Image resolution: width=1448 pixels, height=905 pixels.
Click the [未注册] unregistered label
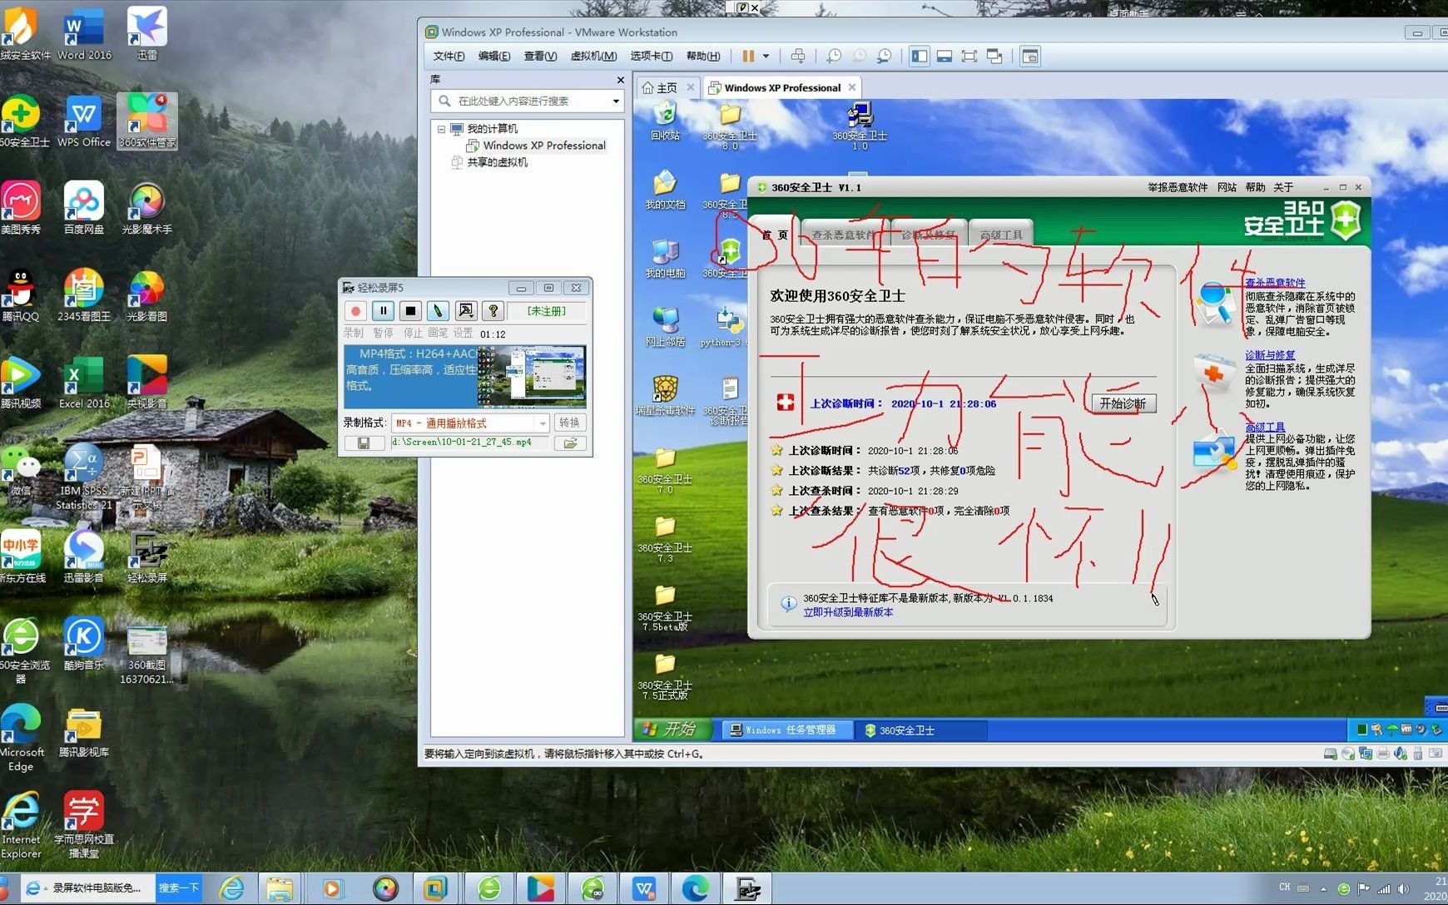click(x=547, y=311)
